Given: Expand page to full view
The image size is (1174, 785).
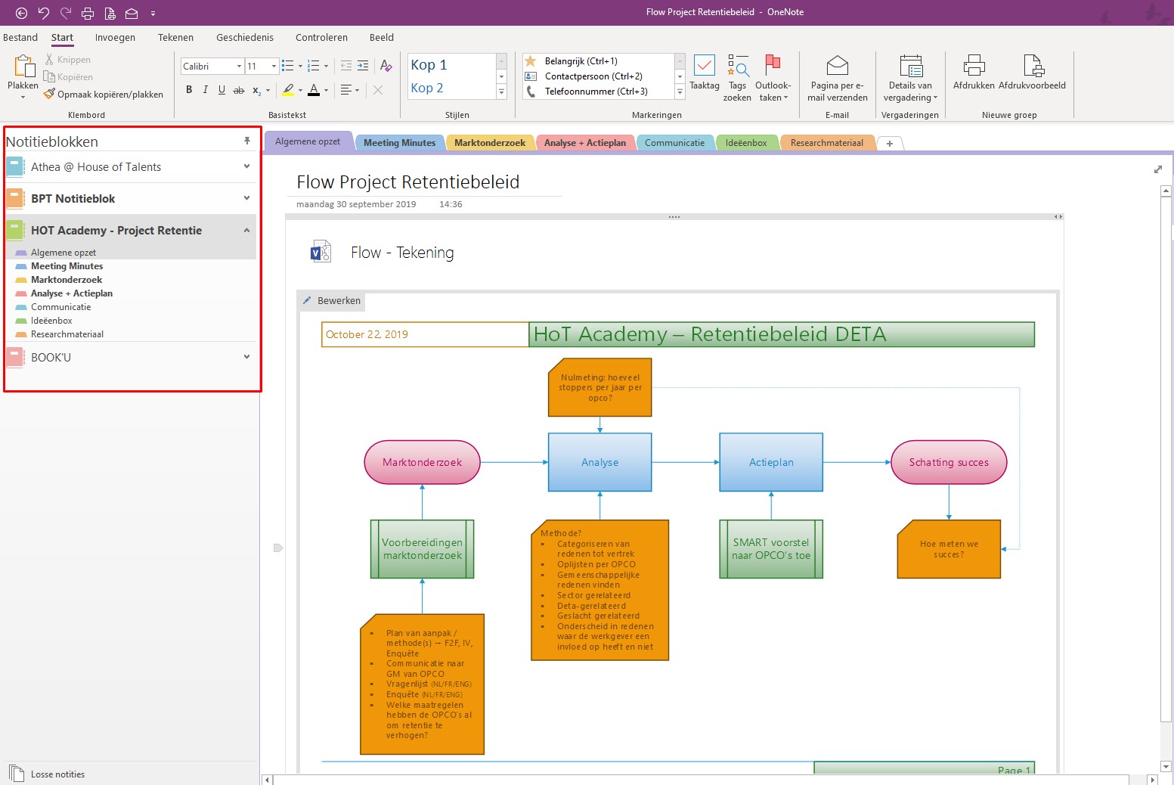Looking at the screenshot, I should point(1157,169).
